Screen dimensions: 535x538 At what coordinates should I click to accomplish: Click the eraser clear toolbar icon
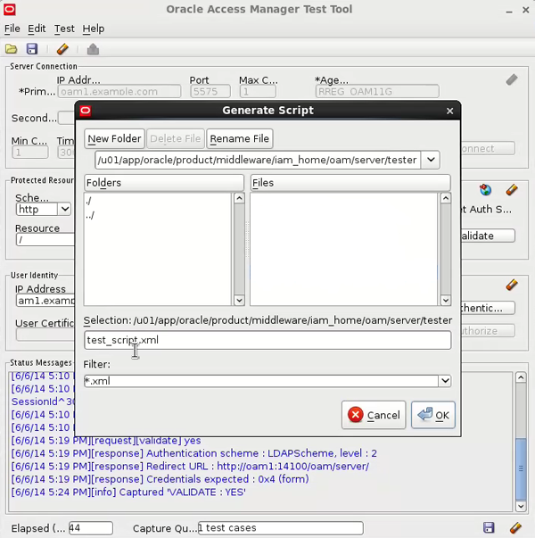[62, 49]
